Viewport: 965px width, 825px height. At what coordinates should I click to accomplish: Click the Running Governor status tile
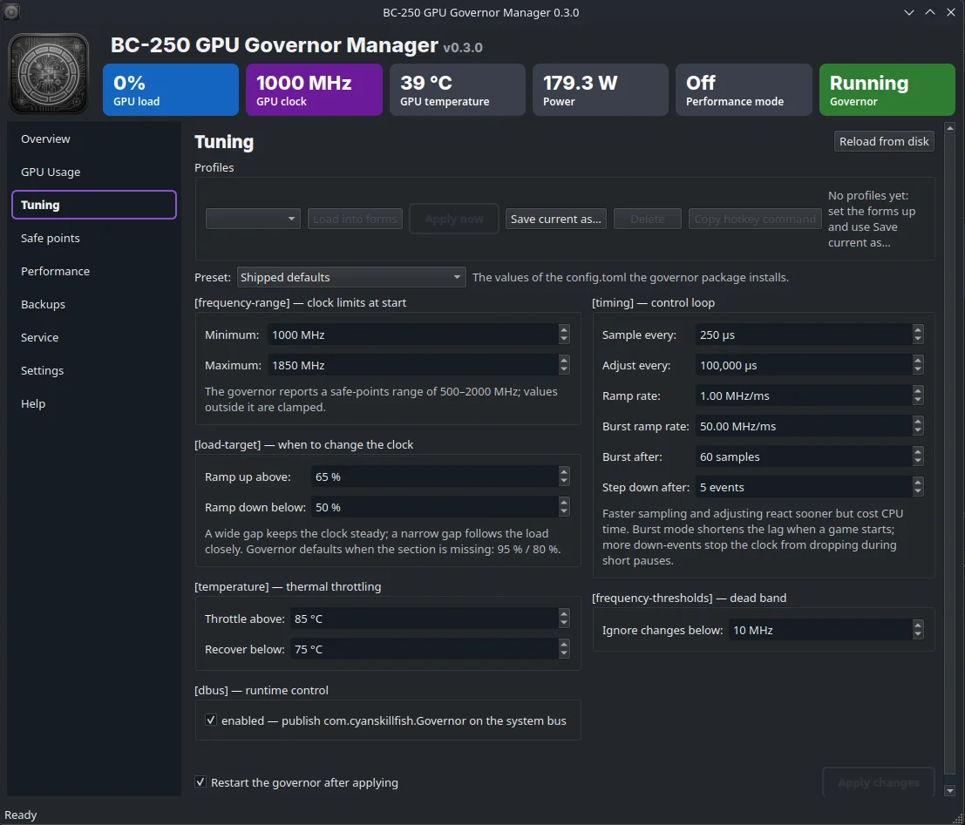(x=887, y=90)
